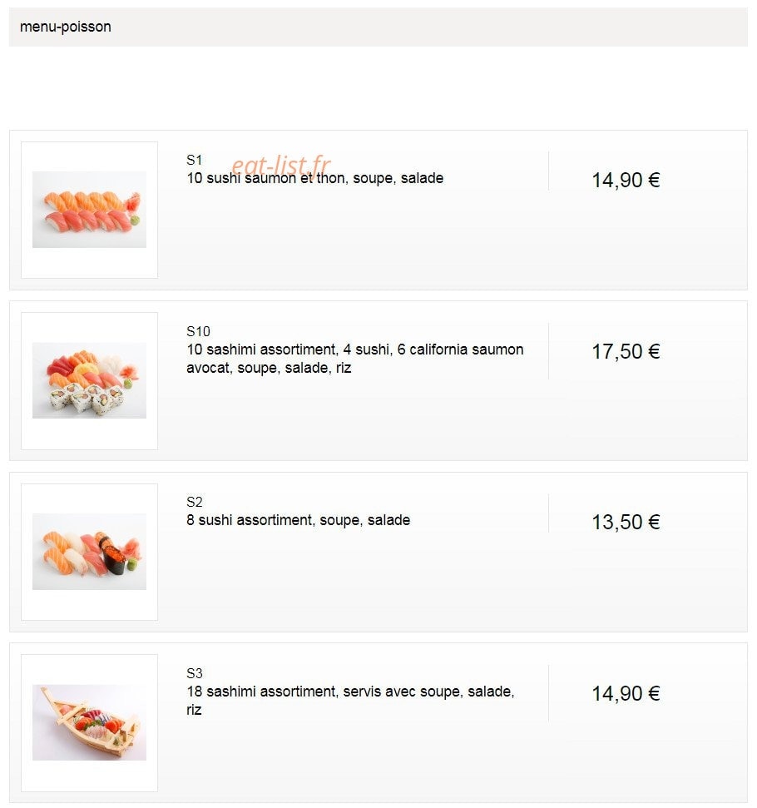The image size is (757, 808).
Task: Click the S1 price showing 14,90 €
Action: tap(626, 181)
